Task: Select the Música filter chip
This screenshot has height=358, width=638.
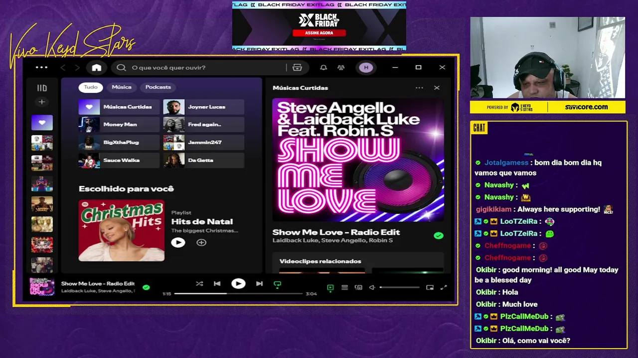Action: (122, 87)
